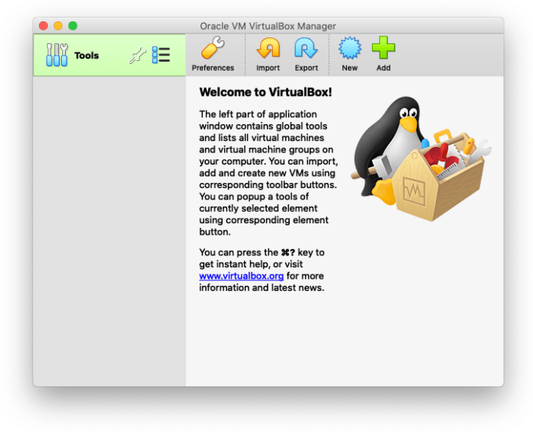The width and height of the screenshot is (533, 432).
Task: Click the Preferences wrench icon
Action: (x=213, y=49)
